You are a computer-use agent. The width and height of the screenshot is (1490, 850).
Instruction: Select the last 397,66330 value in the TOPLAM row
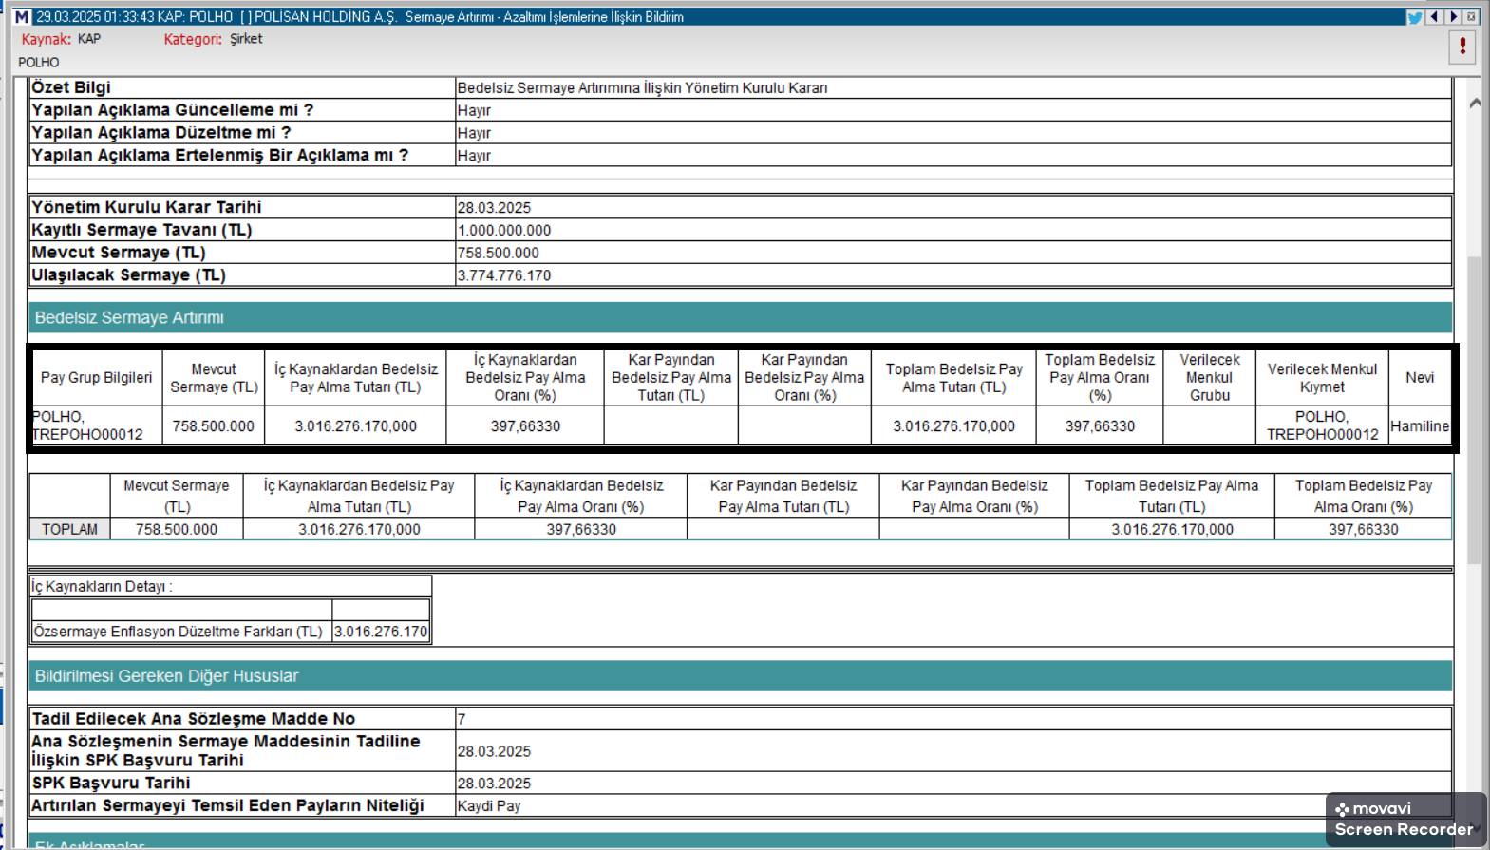click(x=1364, y=530)
